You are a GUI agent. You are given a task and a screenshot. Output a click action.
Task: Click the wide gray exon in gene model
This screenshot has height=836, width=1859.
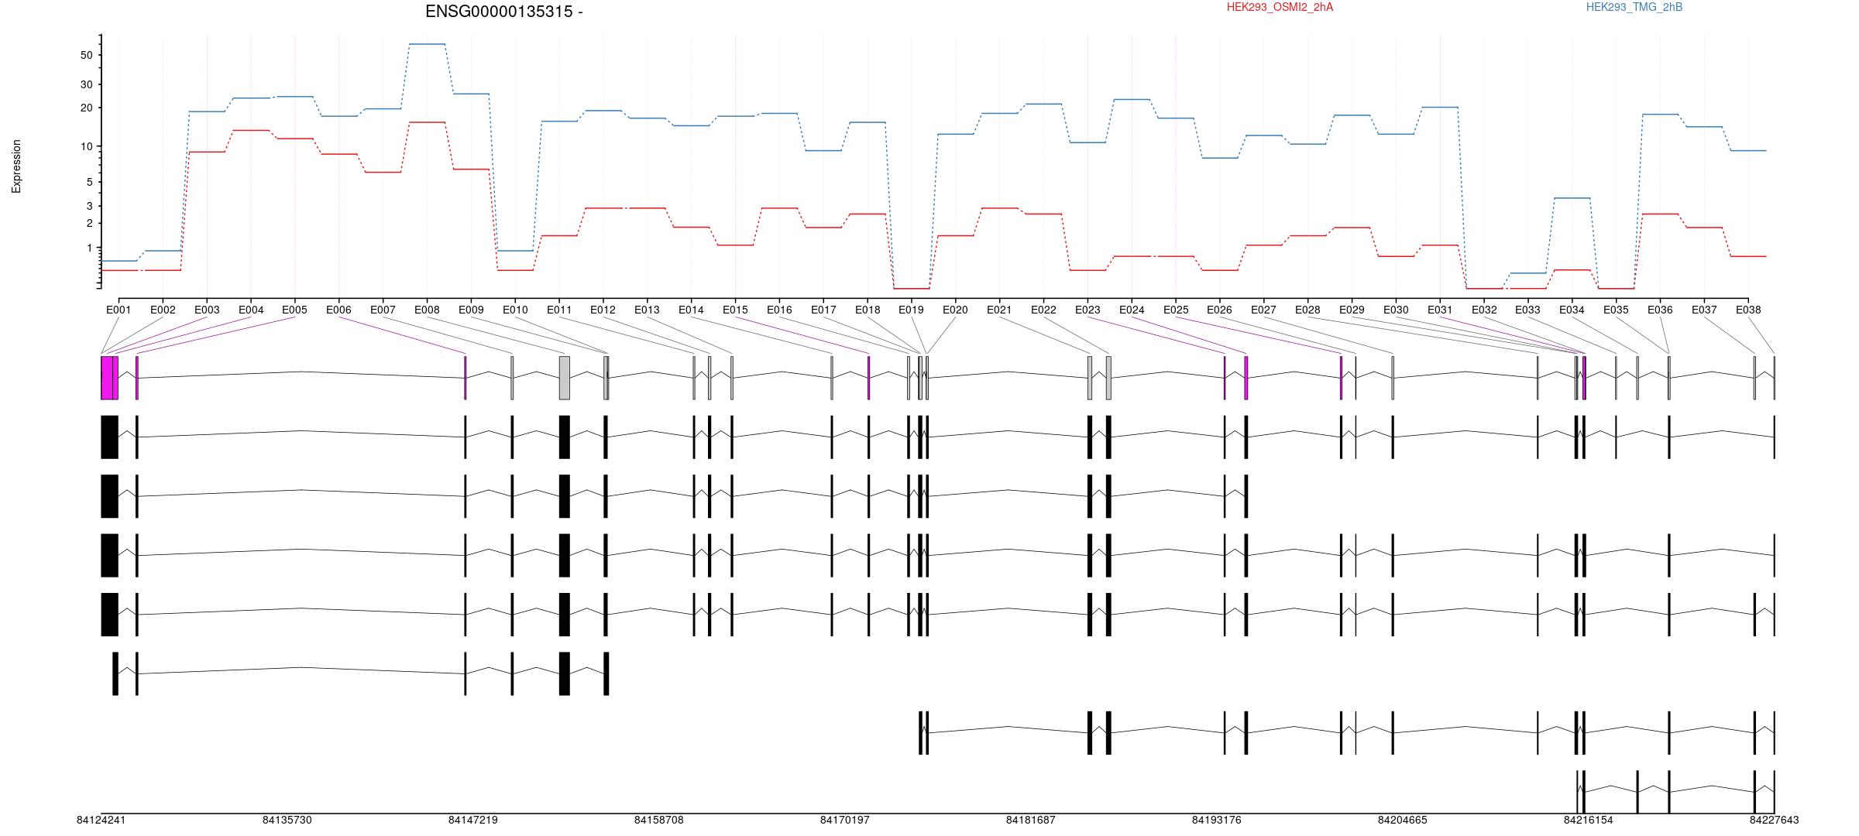[565, 378]
